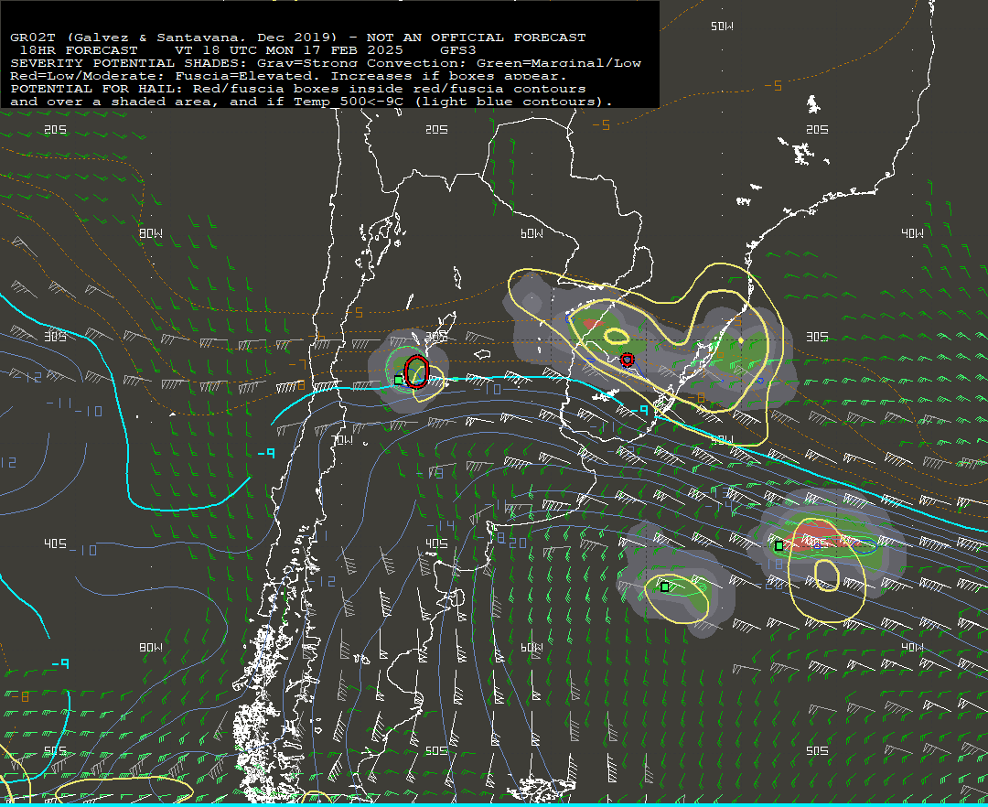The image size is (988, 807).
Task: Select the green square marker beside the red oval
Action: [x=399, y=380]
